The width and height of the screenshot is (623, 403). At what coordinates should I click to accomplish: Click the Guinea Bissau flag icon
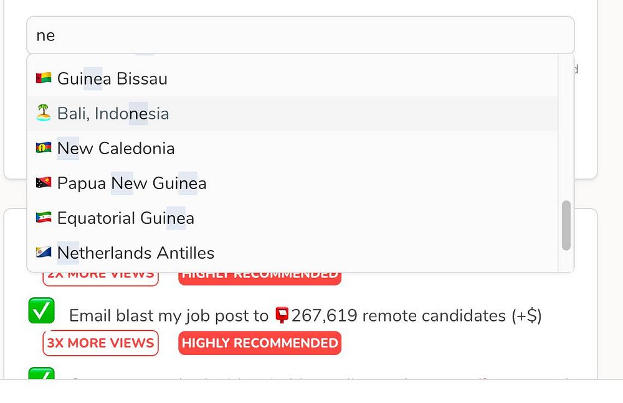[x=44, y=78]
